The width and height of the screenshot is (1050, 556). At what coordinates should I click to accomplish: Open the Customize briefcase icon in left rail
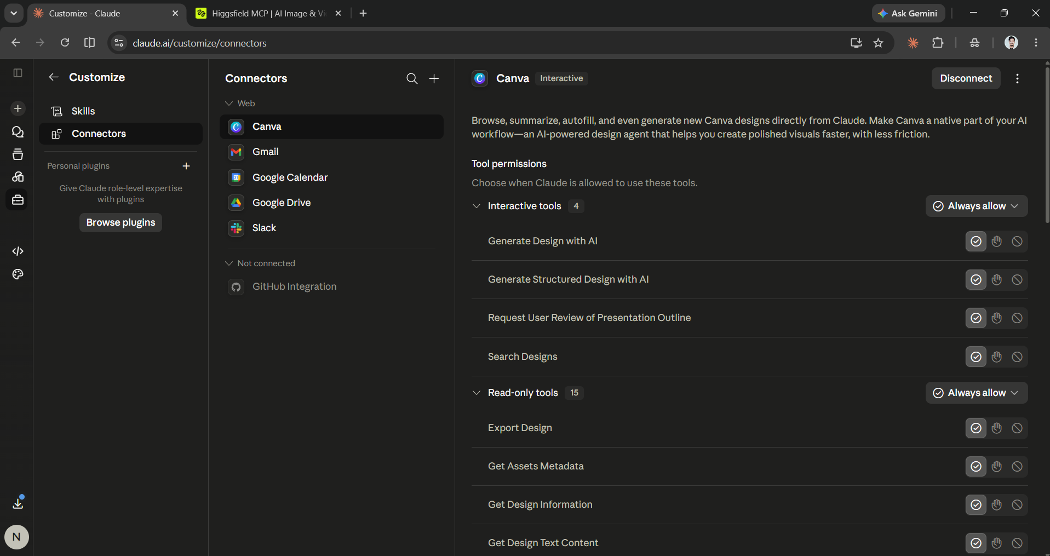(x=18, y=200)
